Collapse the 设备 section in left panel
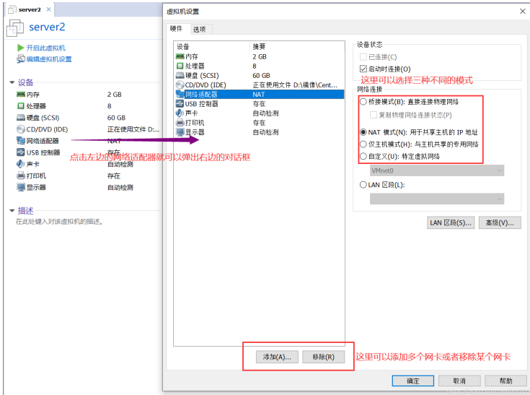530x395 pixels. coord(12,82)
